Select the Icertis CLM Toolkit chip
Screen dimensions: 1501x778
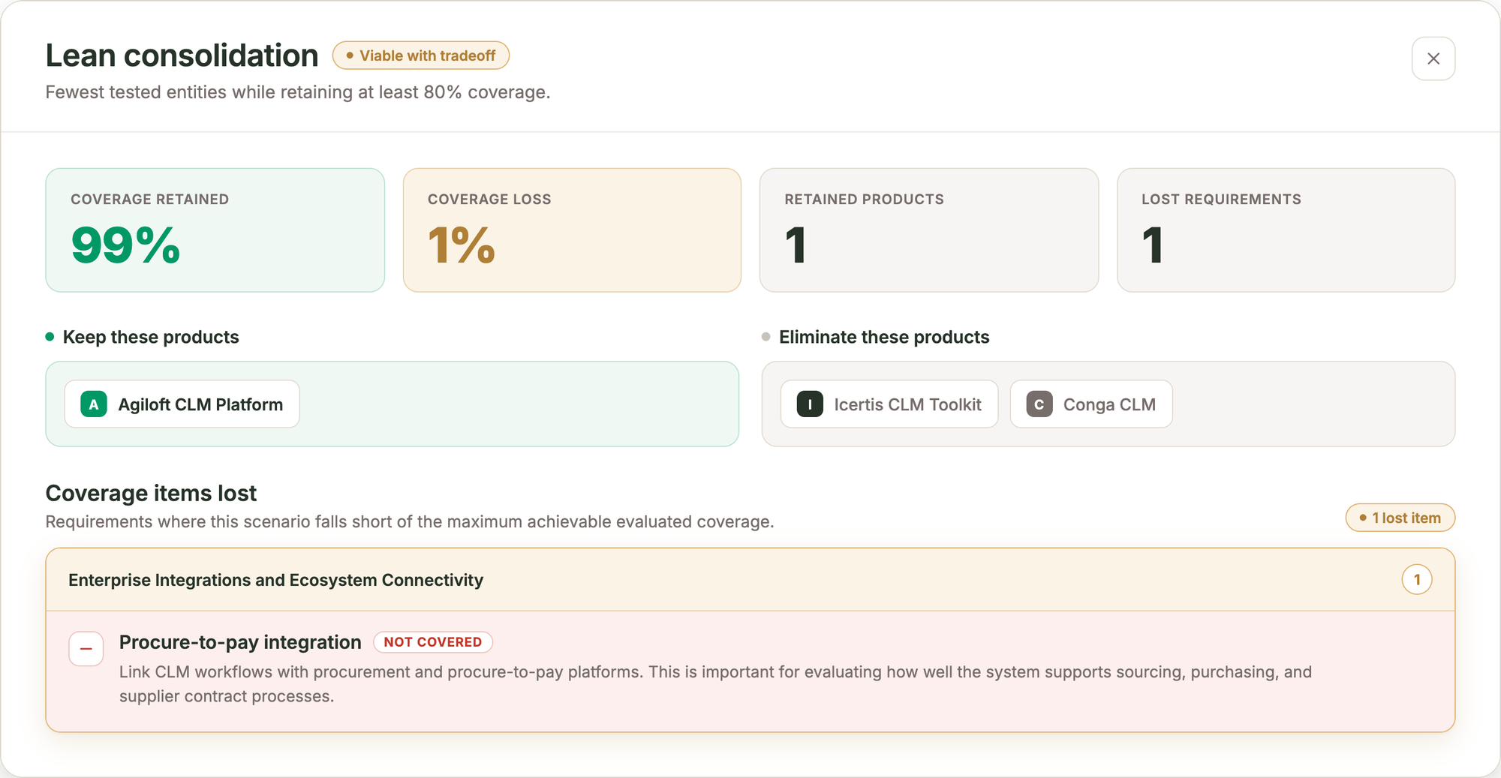pyautogui.click(x=889, y=404)
